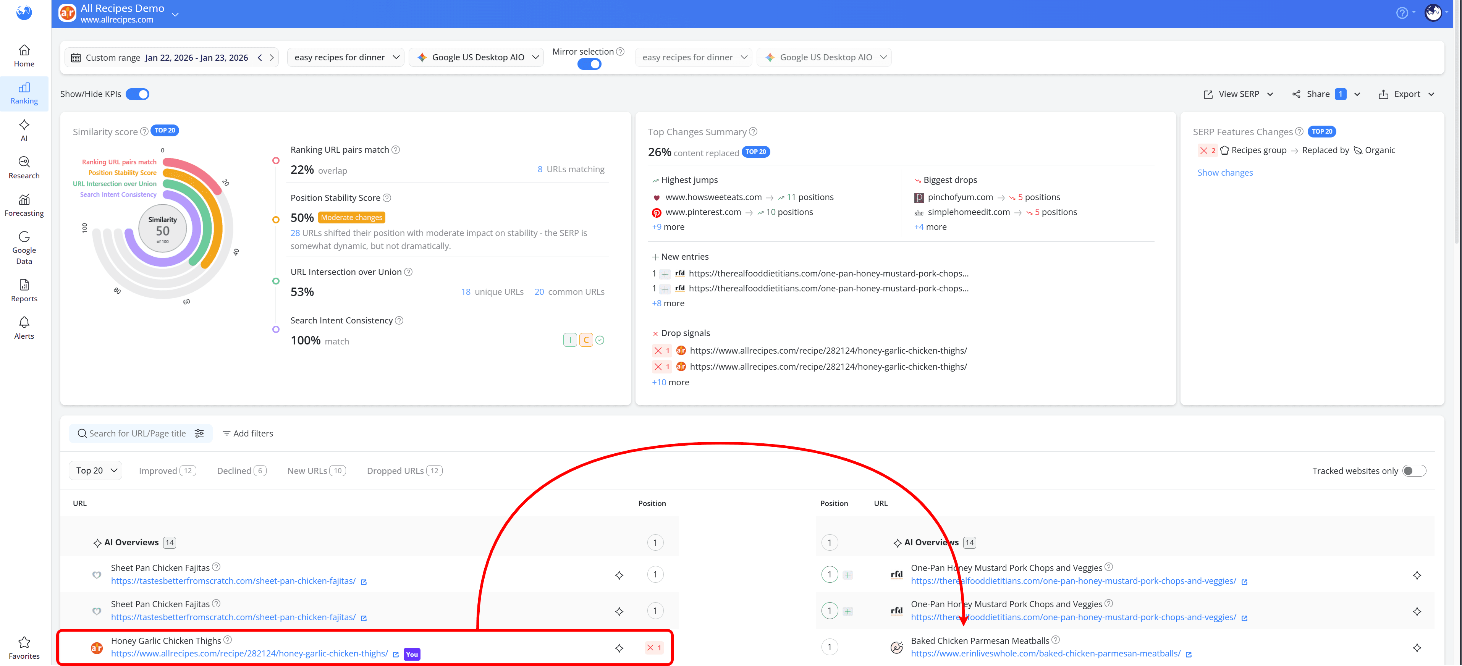Toggle Mirror selection off

[589, 63]
